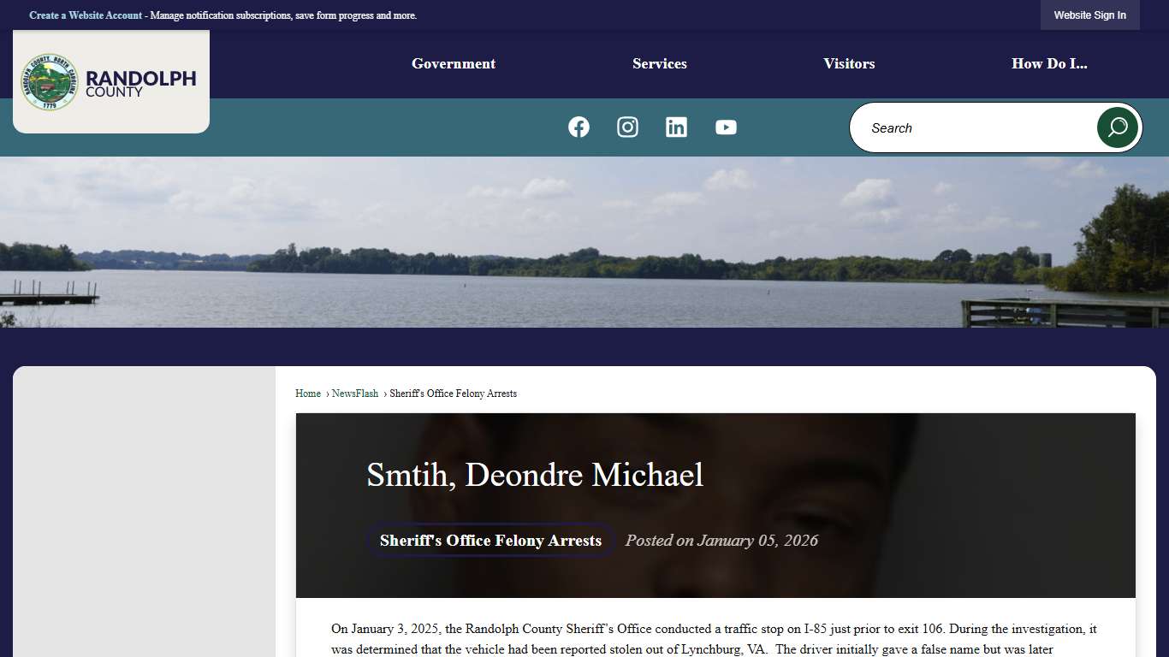The image size is (1169, 657).
Task: Open the Sheriff's Office Felony Arrests category
Action: [490, 540]
